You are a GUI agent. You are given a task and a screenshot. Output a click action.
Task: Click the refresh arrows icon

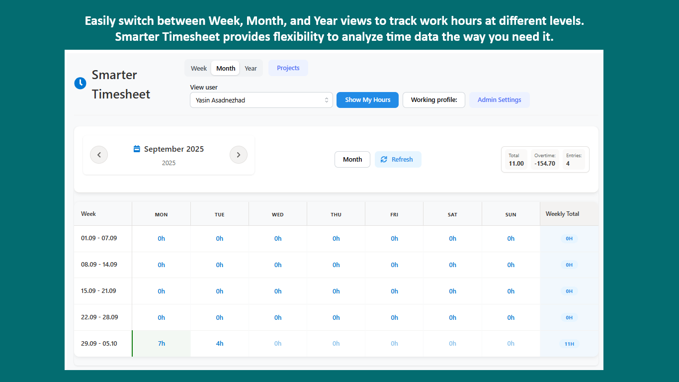384,160
